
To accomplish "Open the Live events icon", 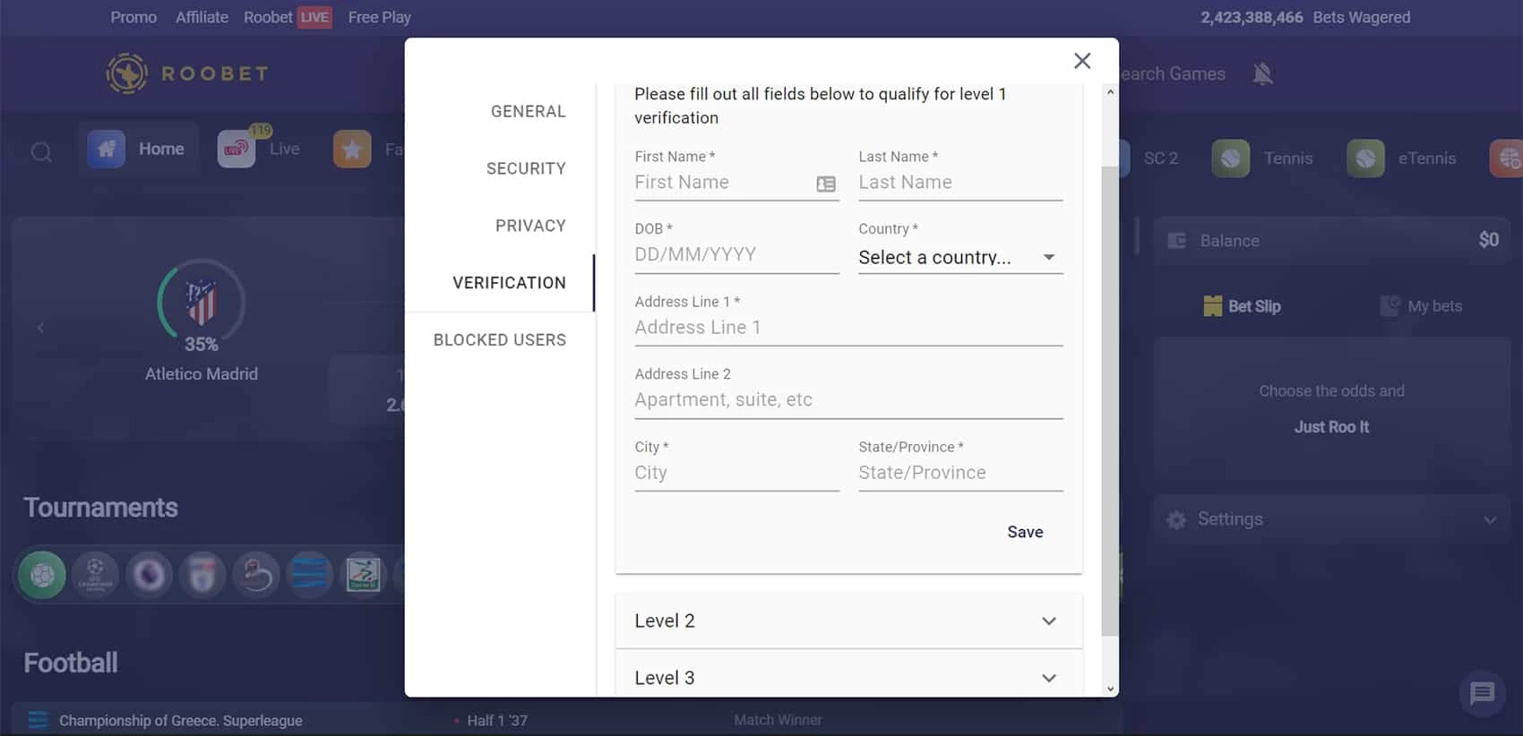I will [237, 150].
